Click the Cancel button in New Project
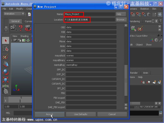The width and height of the screenshot is (164, 123). click(112, 114)
